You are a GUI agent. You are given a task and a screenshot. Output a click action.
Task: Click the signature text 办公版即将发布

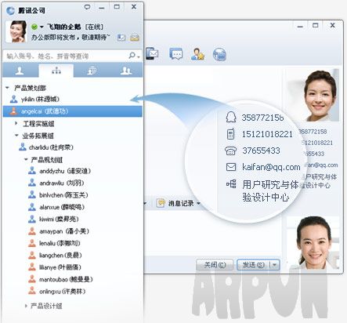[x=70, y=38]
